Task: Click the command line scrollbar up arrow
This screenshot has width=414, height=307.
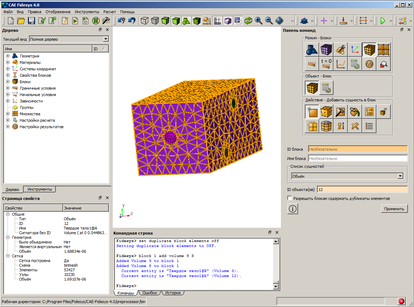Action: click(276, 241)
